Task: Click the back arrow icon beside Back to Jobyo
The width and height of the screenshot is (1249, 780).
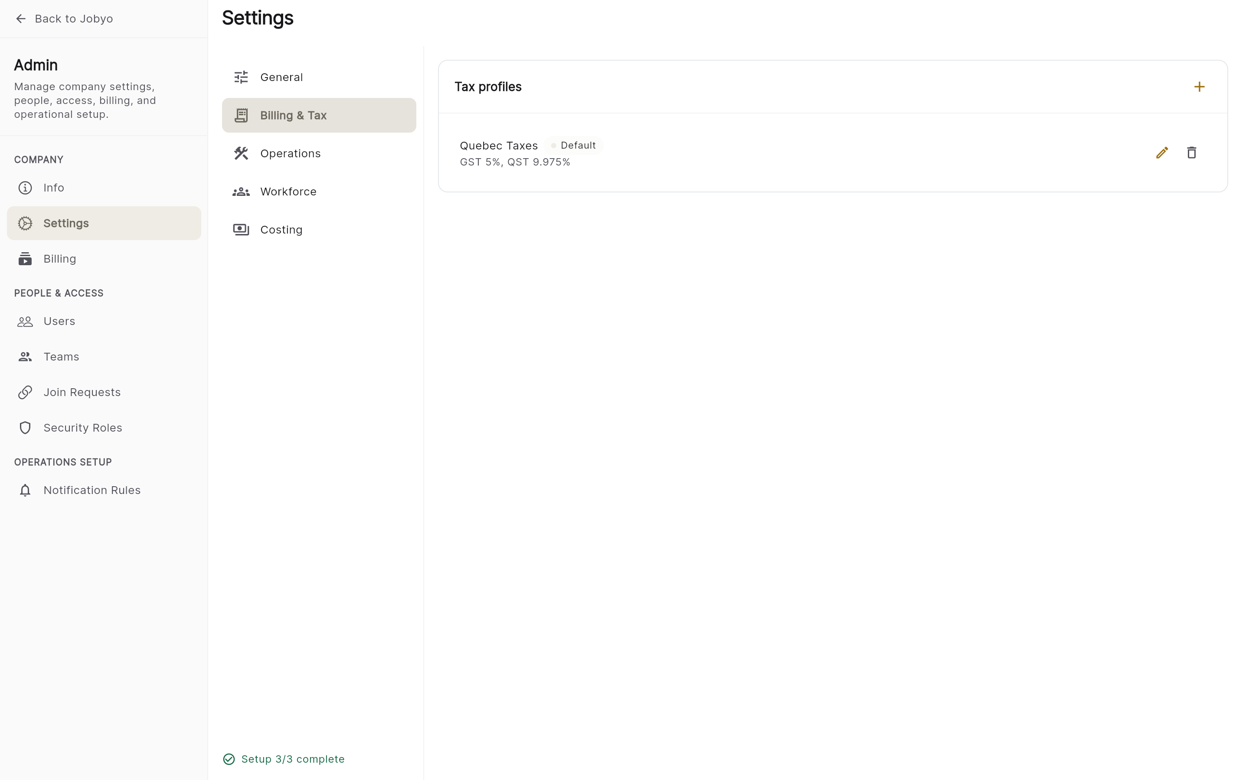Action: point(21,19)
